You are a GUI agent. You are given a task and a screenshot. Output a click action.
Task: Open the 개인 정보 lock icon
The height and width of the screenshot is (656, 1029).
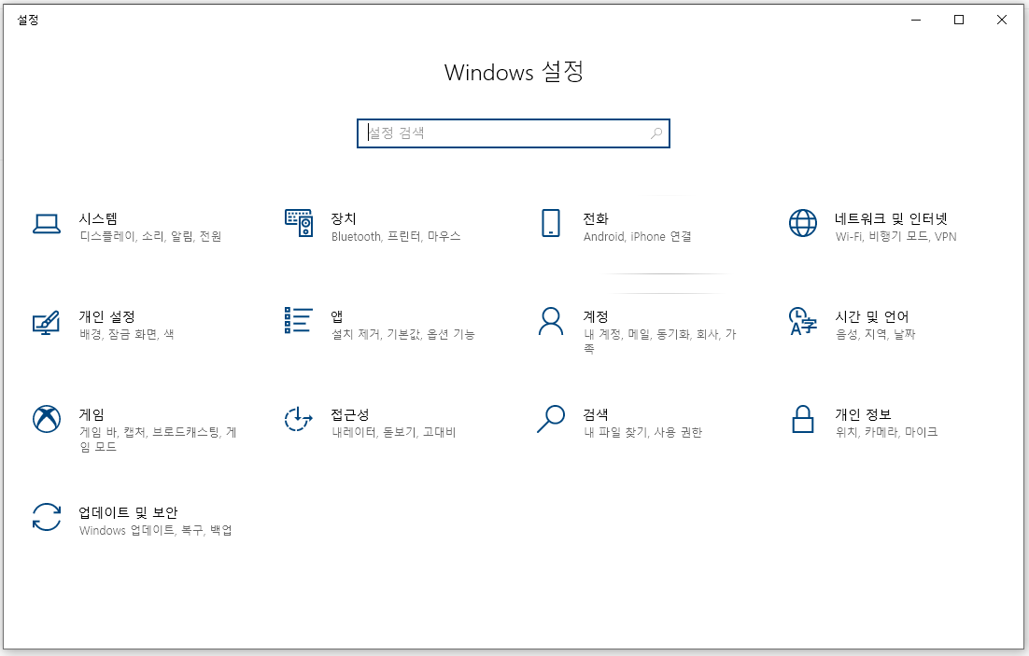[x=803, y=419]
